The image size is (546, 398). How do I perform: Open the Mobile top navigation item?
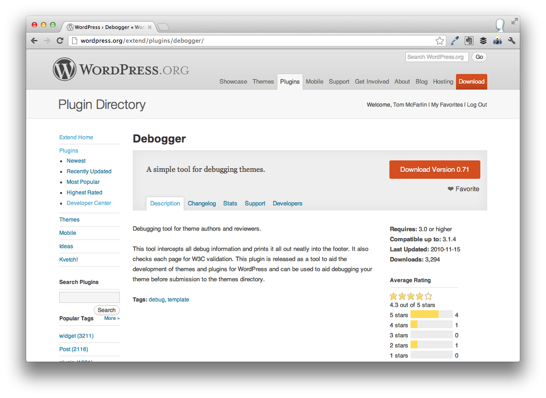(315, 81)
